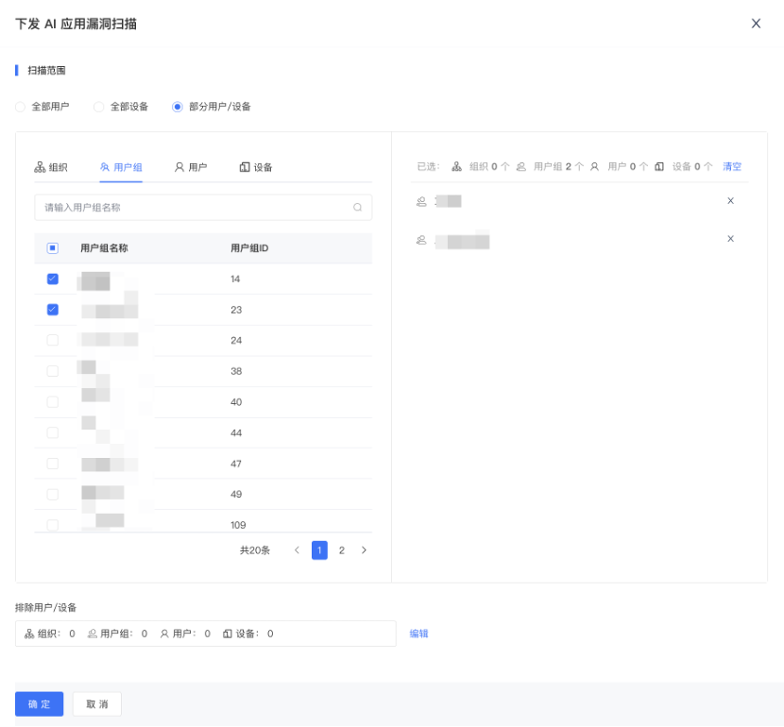The image size is (784, 727).
Task: Click the 确定 button
Action: coord(39,704)
